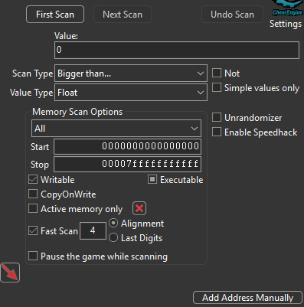Start a First Scan
304x307 pixels.
tap(55, 15)
